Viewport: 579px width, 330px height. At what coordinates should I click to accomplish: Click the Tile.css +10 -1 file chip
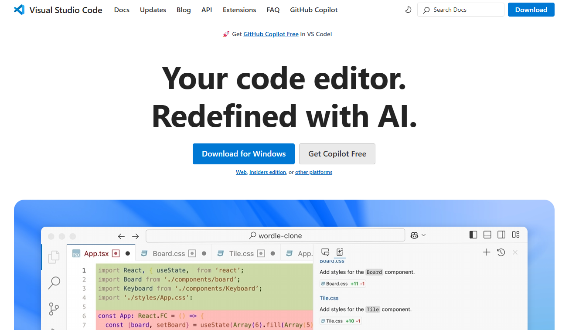pyautogui.click(x=341, y=321)
